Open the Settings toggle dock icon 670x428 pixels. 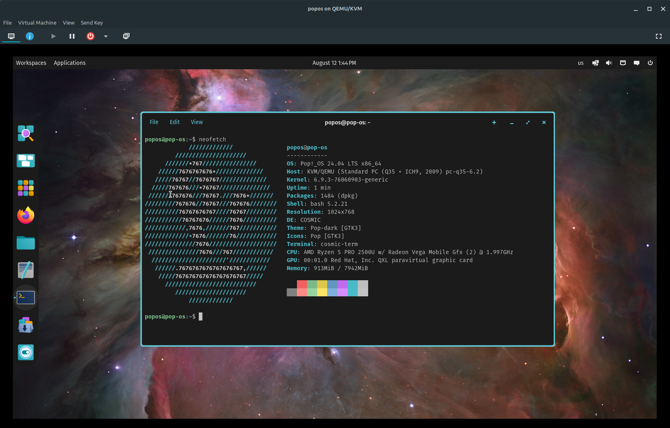tap(26, 352)
